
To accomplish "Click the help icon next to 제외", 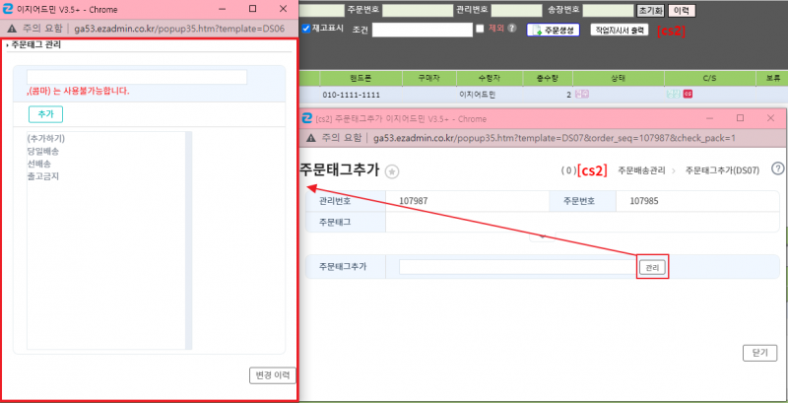I will pos(512,29).
